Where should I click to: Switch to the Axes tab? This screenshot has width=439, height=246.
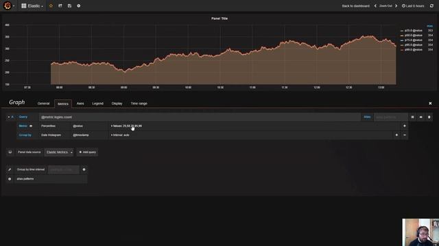tap(80, 103)
